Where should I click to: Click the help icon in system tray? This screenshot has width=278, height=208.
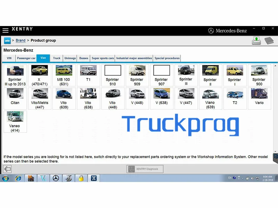point(234,178)
